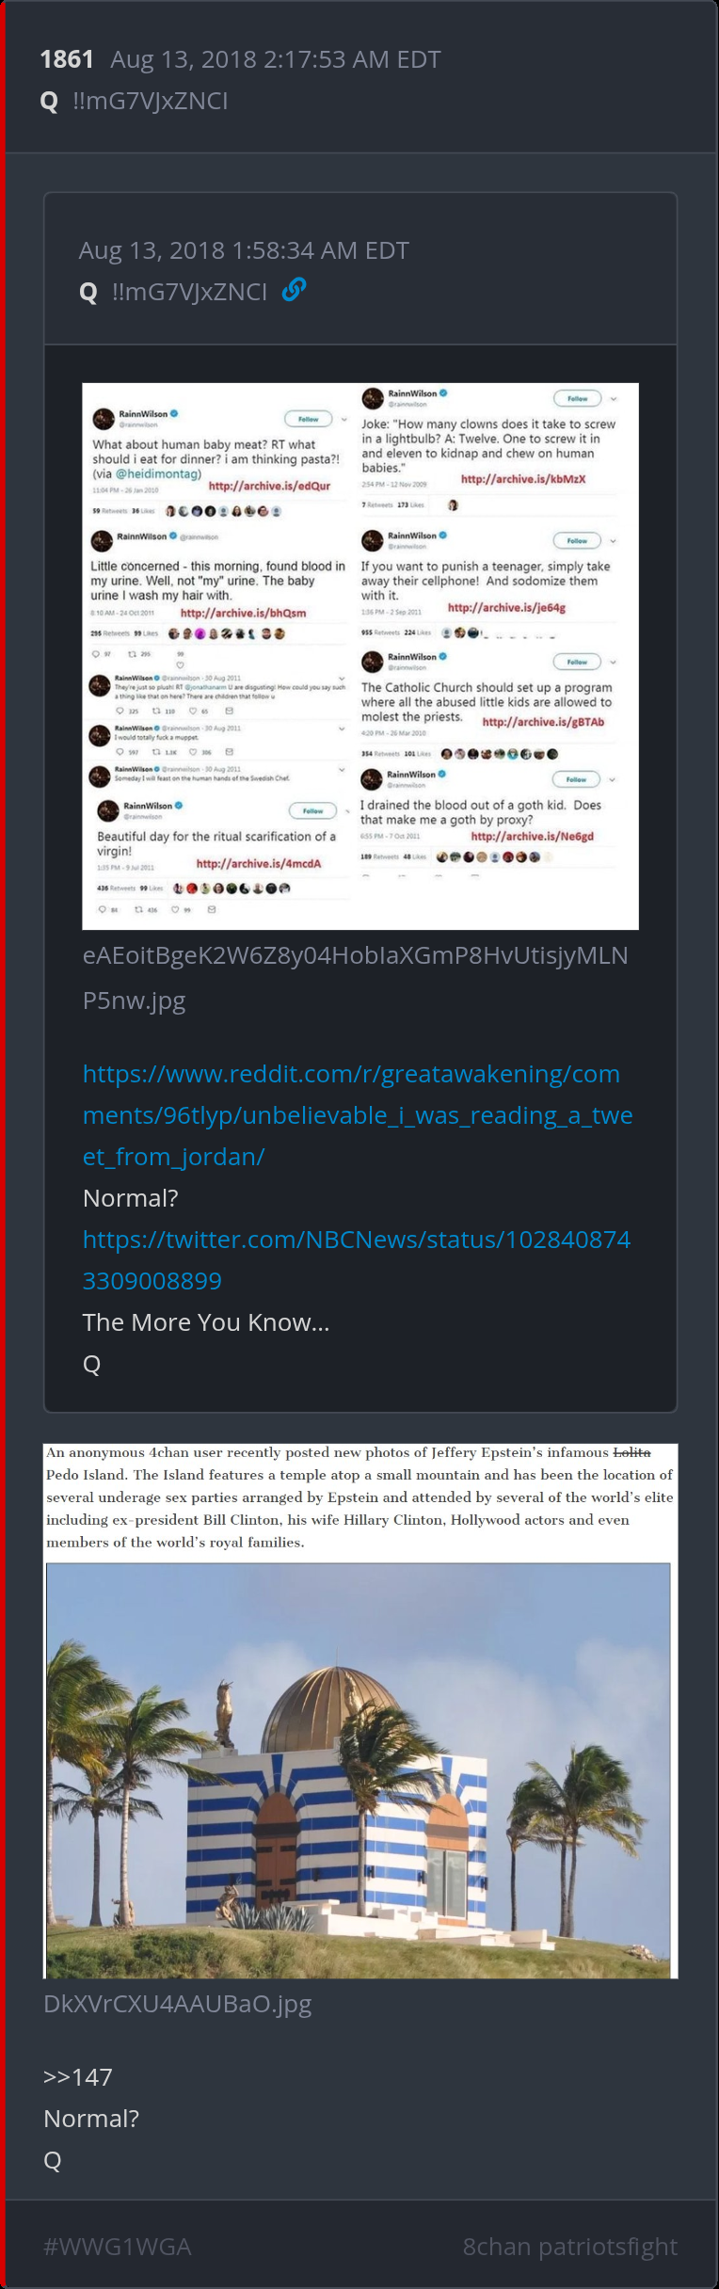Screen dimensions: 719x2289
Task: Click the archive.is/Ne6gd link in image
Action: click(533, 836)
